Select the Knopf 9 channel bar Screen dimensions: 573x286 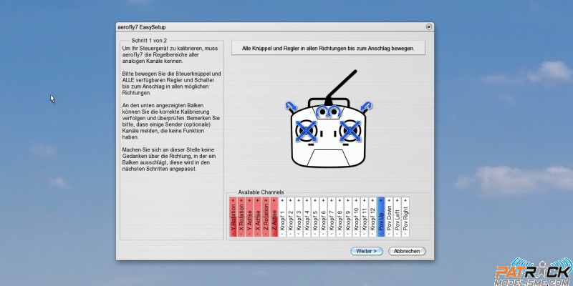(x=348, y=217)
